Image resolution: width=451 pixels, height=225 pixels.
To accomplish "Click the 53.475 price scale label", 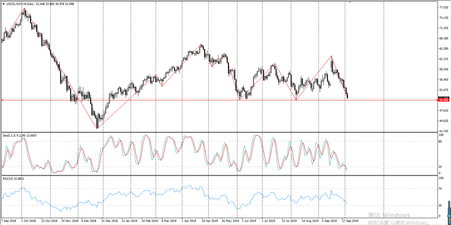I will pyautogui.click(x=444, y=90).
